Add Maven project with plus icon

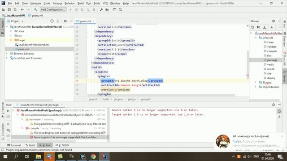pyautogui.click(x=272, y=27)
